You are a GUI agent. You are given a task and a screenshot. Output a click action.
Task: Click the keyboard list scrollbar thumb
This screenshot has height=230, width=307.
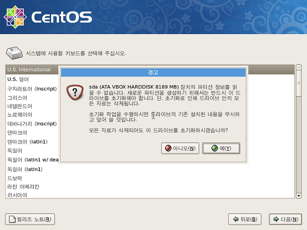298,83
